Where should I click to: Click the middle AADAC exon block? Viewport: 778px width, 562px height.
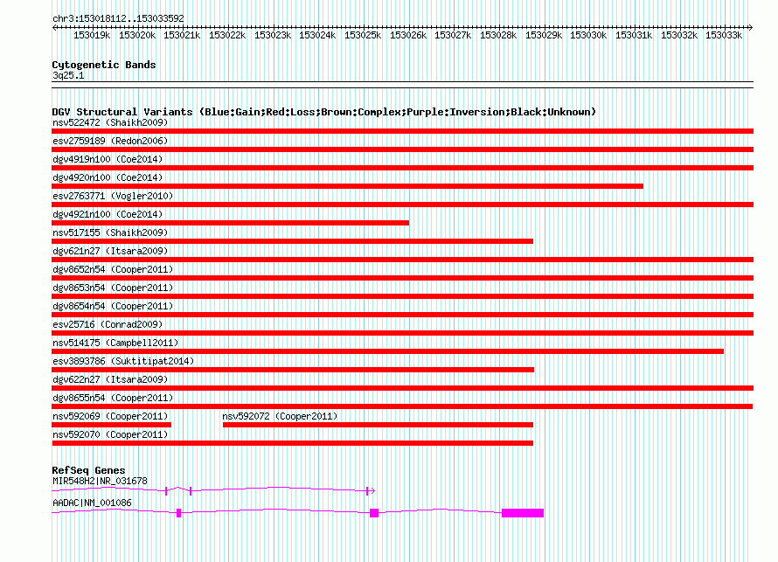(x=374, y=513)
